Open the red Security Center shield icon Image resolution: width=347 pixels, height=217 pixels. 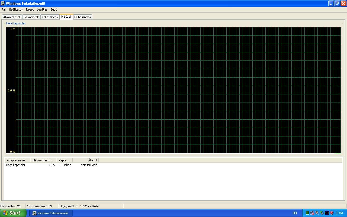332,213
